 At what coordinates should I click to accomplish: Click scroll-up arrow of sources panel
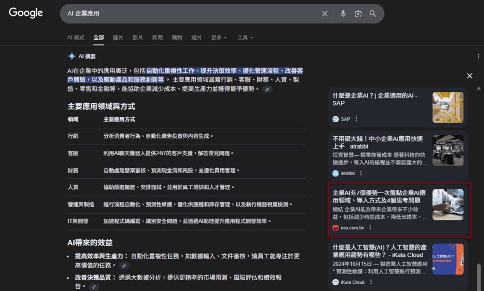tap(479, 88)
